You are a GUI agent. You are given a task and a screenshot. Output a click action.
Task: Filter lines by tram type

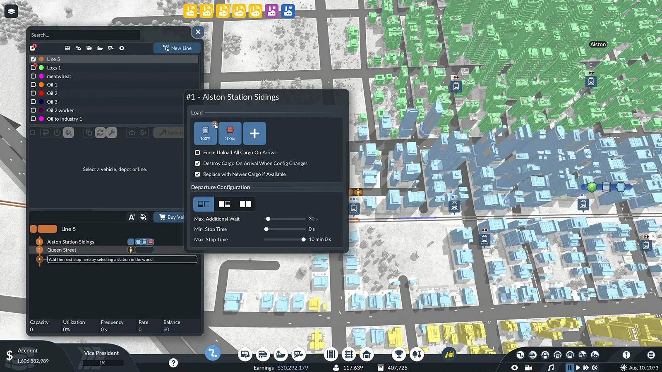click(78, 48)
